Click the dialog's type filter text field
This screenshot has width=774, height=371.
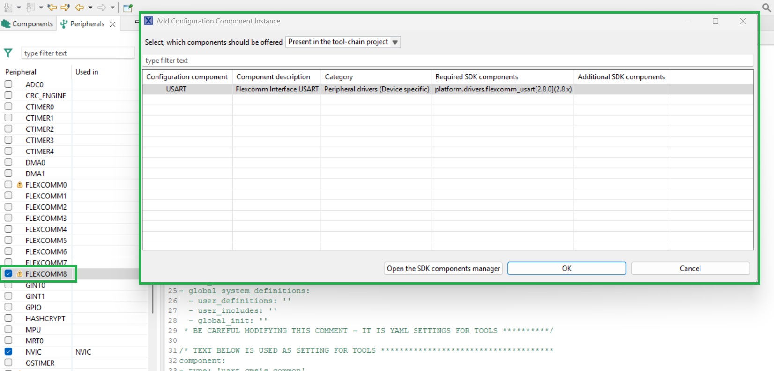coord(447,61)
